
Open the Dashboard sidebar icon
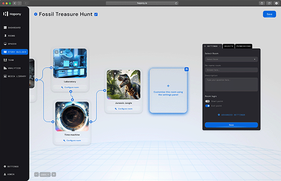tap(5, 28)
